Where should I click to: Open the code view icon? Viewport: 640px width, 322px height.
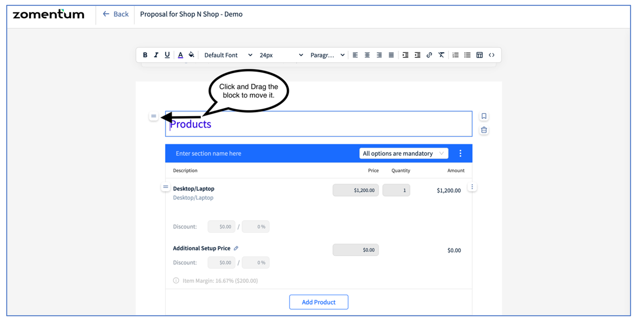click(x=492, y=55)
